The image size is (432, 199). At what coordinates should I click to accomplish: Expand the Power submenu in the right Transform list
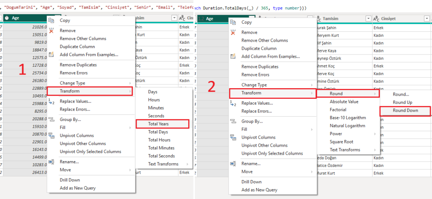click(x=375, y=134)
